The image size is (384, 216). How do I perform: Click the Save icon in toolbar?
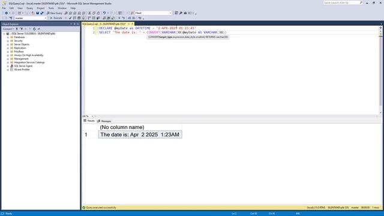point(37,13)
